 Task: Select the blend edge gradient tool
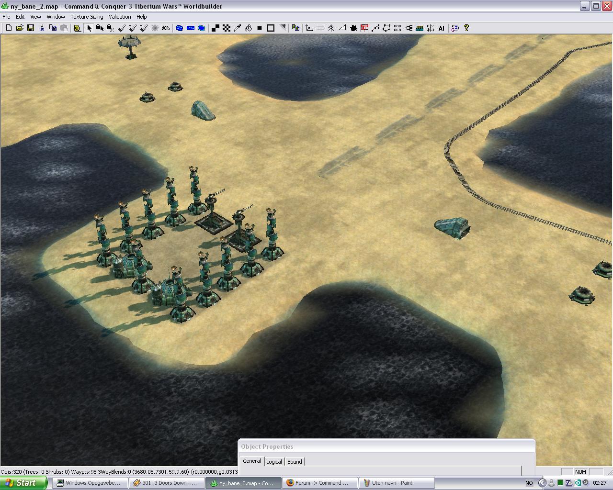283,28
